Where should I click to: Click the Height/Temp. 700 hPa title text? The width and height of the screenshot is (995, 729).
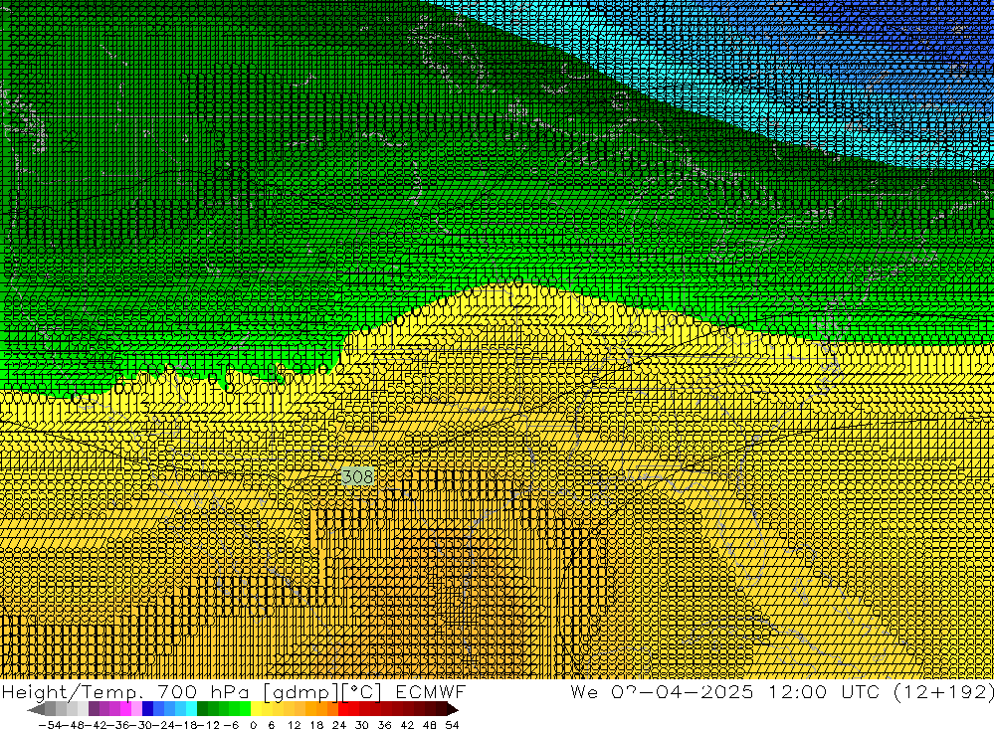click(x=126, y=691)
